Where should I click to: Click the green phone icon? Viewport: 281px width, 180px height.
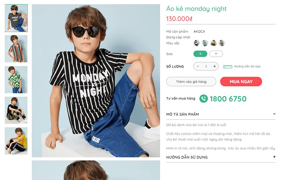point(204,99)
